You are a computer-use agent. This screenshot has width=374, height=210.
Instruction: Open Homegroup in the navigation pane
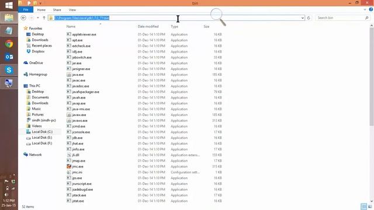point(38,74)
